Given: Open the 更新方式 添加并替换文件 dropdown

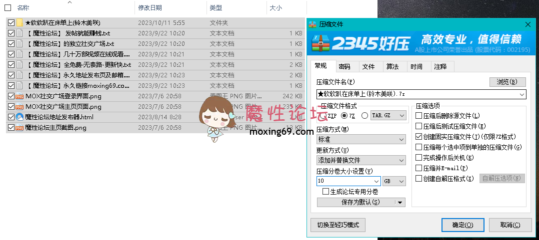Looking at the screenshot, I should click(402, 161).
